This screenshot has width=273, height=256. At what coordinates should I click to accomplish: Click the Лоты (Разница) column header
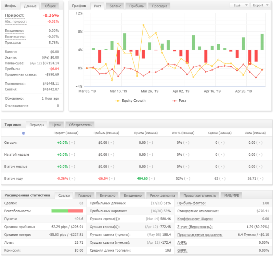click(x=256, y=133)
